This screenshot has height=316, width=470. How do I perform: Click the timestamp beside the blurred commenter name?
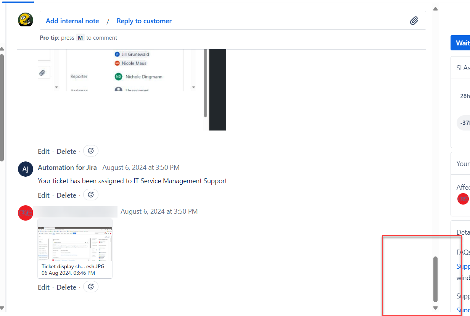point(159,211)
